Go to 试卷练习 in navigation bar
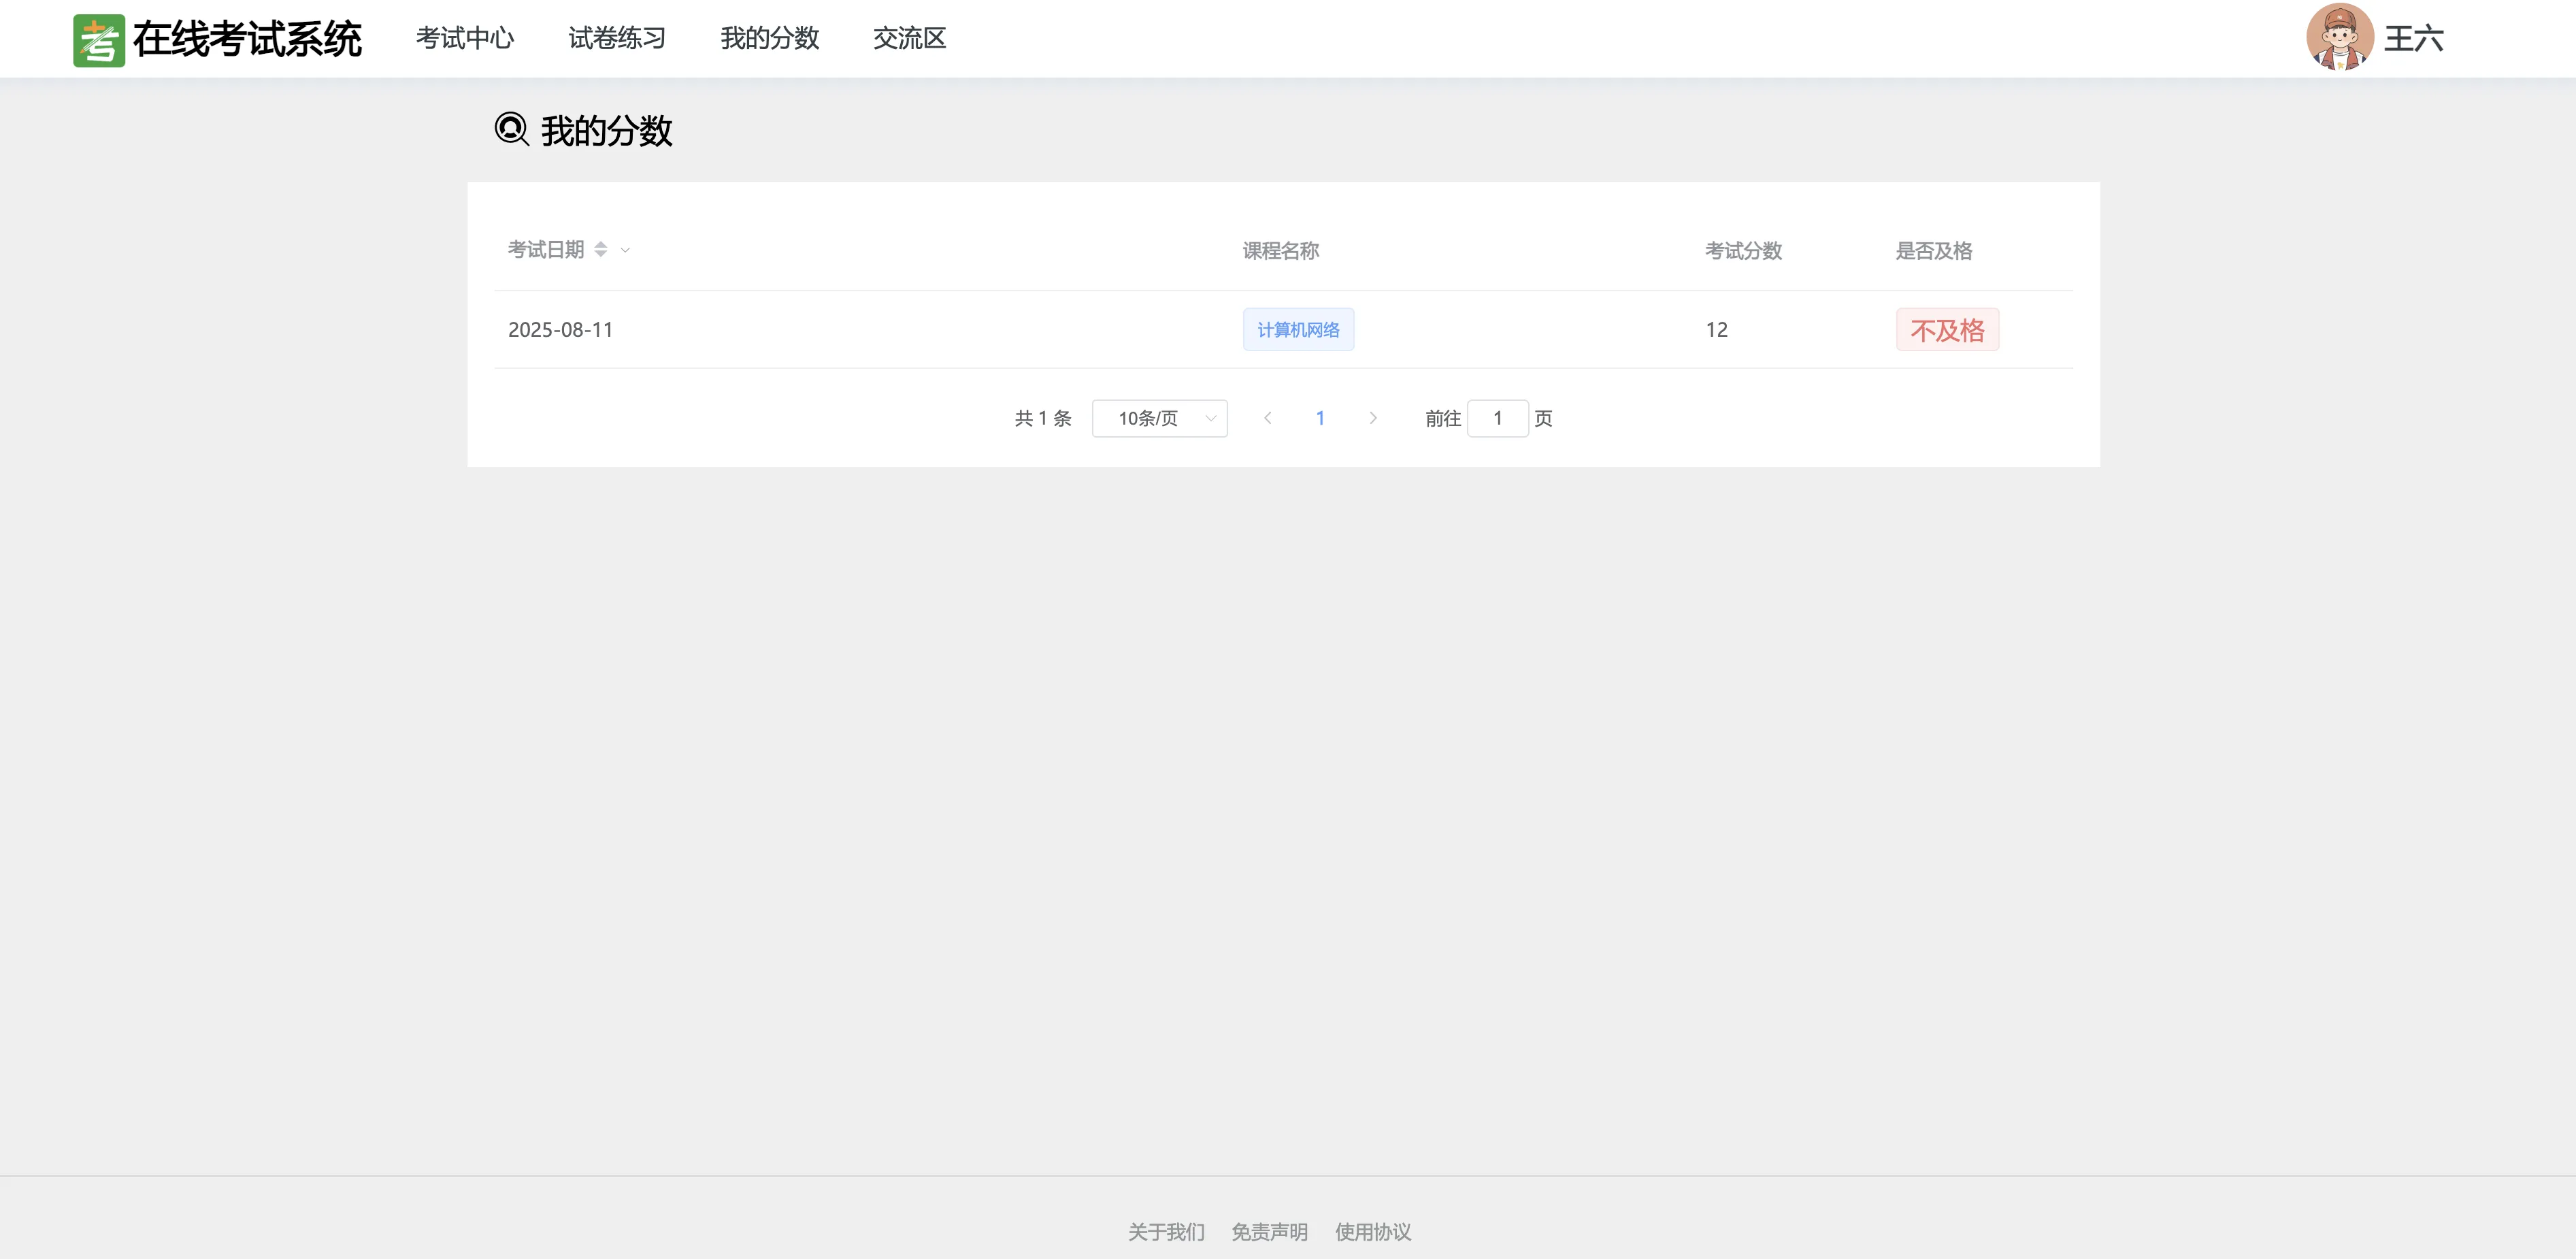The width and height of the screenshot is (2576, 1259). pos(617,39)
